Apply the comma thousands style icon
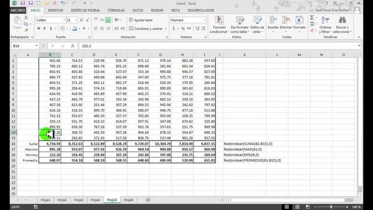The width and height of the screenshot is (373, 210). coord(189,29)
